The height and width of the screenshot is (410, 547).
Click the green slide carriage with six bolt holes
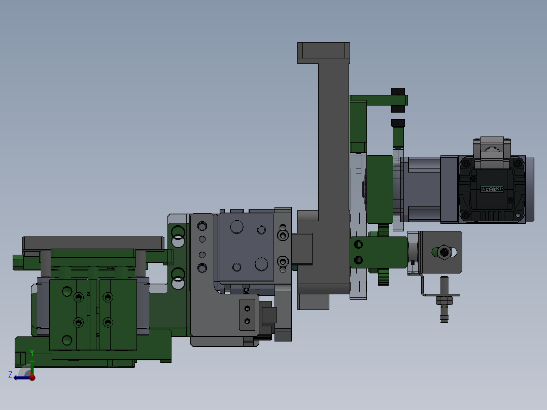coord(93,315)
